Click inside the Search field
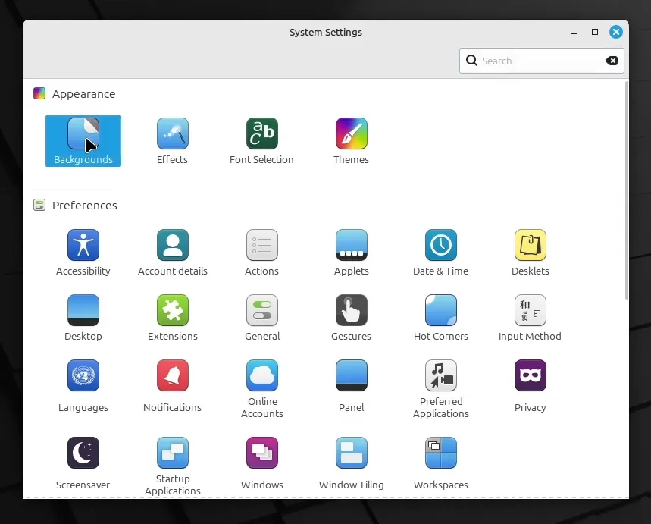 coord(531,61)
